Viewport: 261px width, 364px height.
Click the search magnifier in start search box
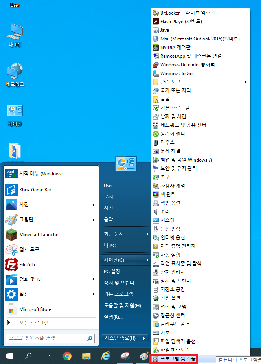[x=90, y=338]
